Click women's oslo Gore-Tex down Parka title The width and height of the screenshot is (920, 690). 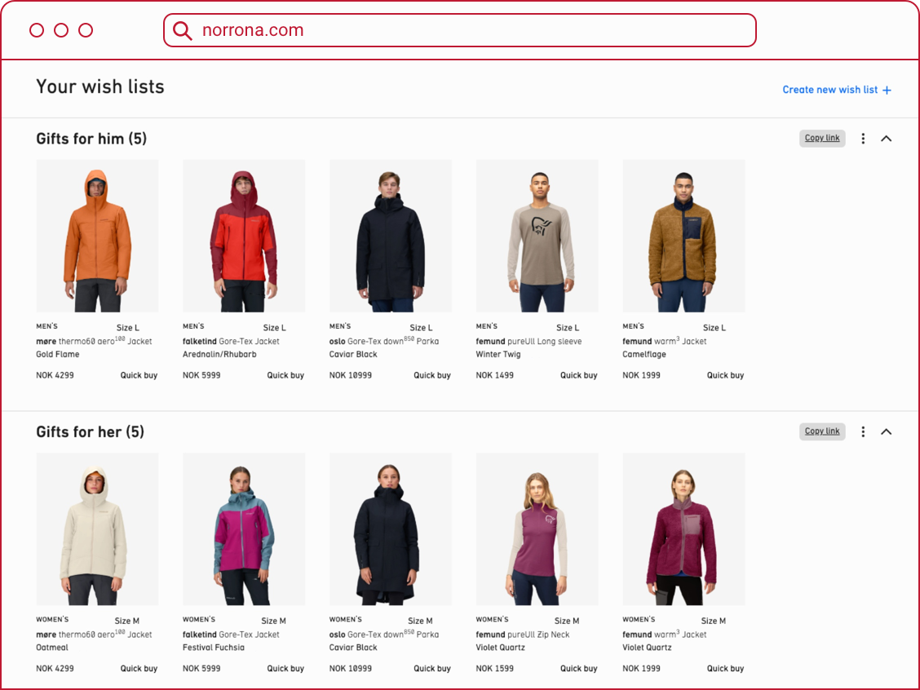(x=384, y=635)
